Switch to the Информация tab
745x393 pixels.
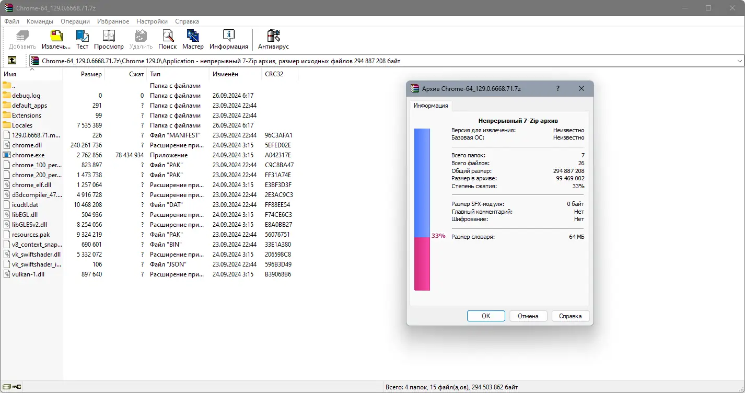point(431,106)
